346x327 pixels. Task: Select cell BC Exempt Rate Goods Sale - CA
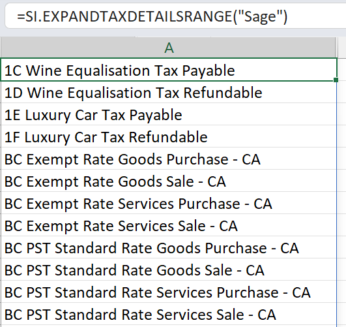point(169,181)
